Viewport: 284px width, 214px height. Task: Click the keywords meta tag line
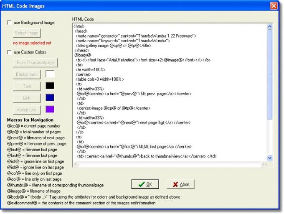[123, 41]
